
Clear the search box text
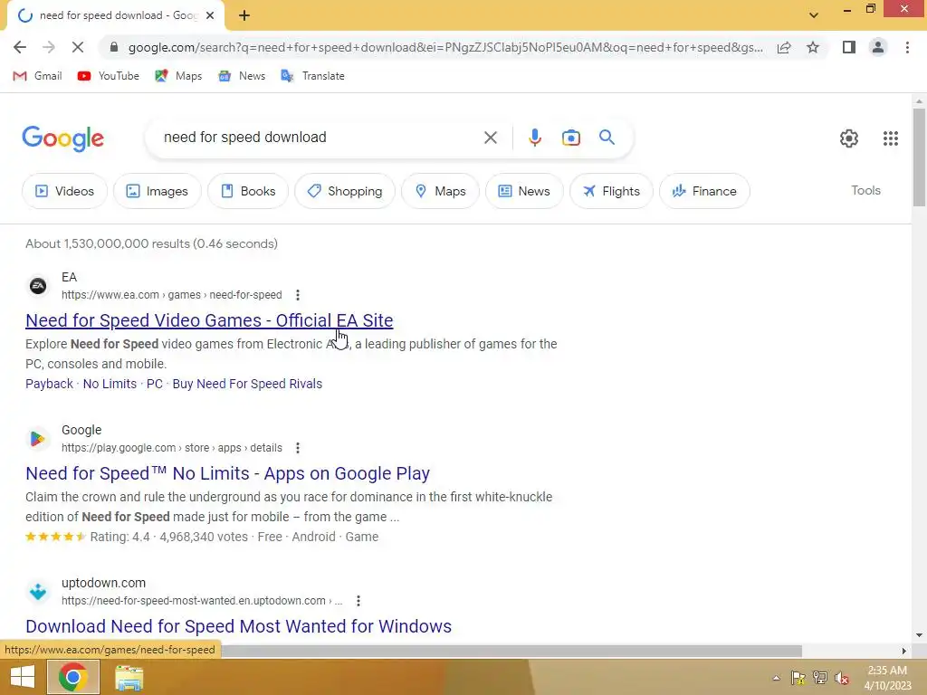490,138
